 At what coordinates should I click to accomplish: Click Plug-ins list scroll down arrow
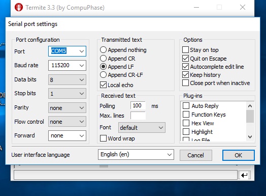(x=250, y=136)
